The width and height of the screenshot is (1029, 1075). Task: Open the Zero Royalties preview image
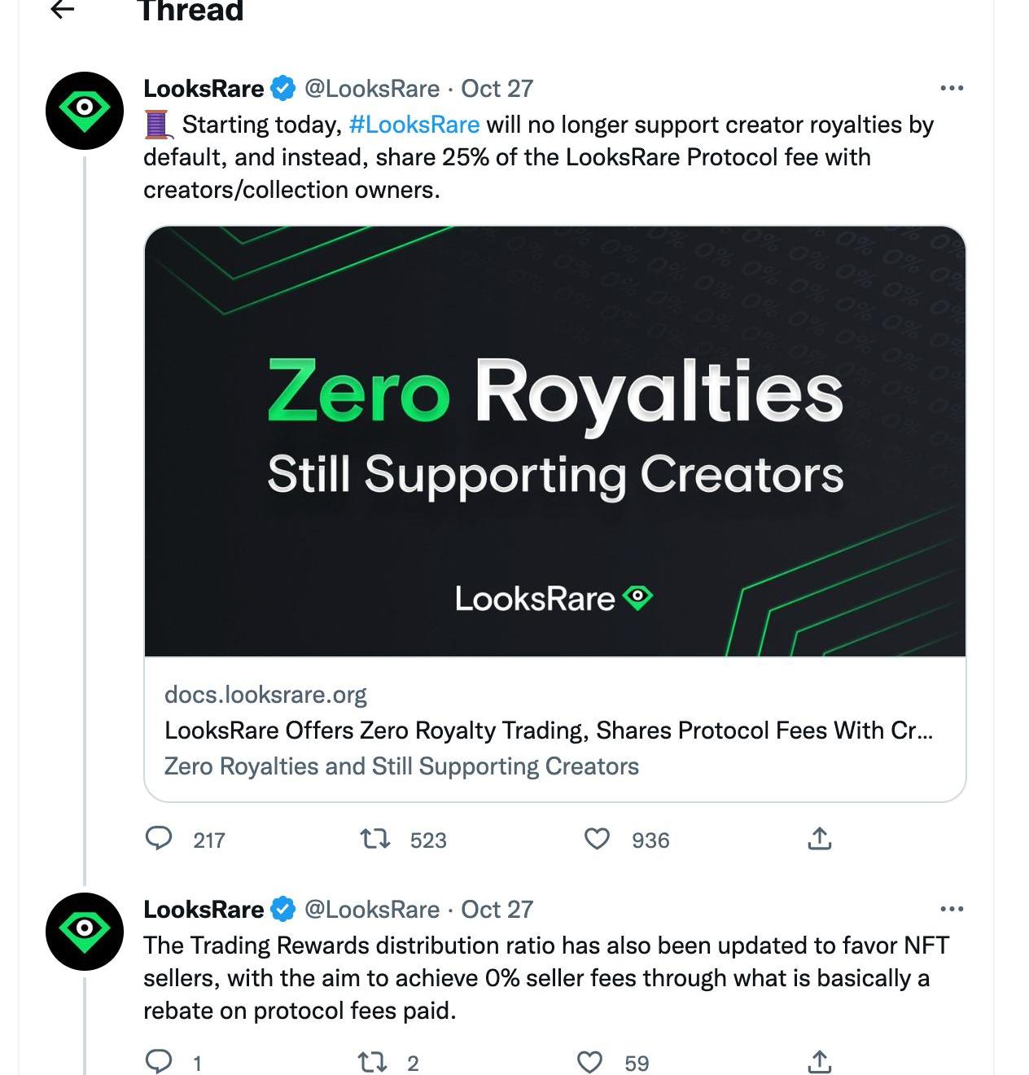[554, 441]
